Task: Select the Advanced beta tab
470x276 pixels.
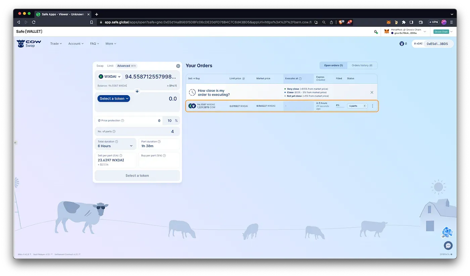Action: point(127,66)
